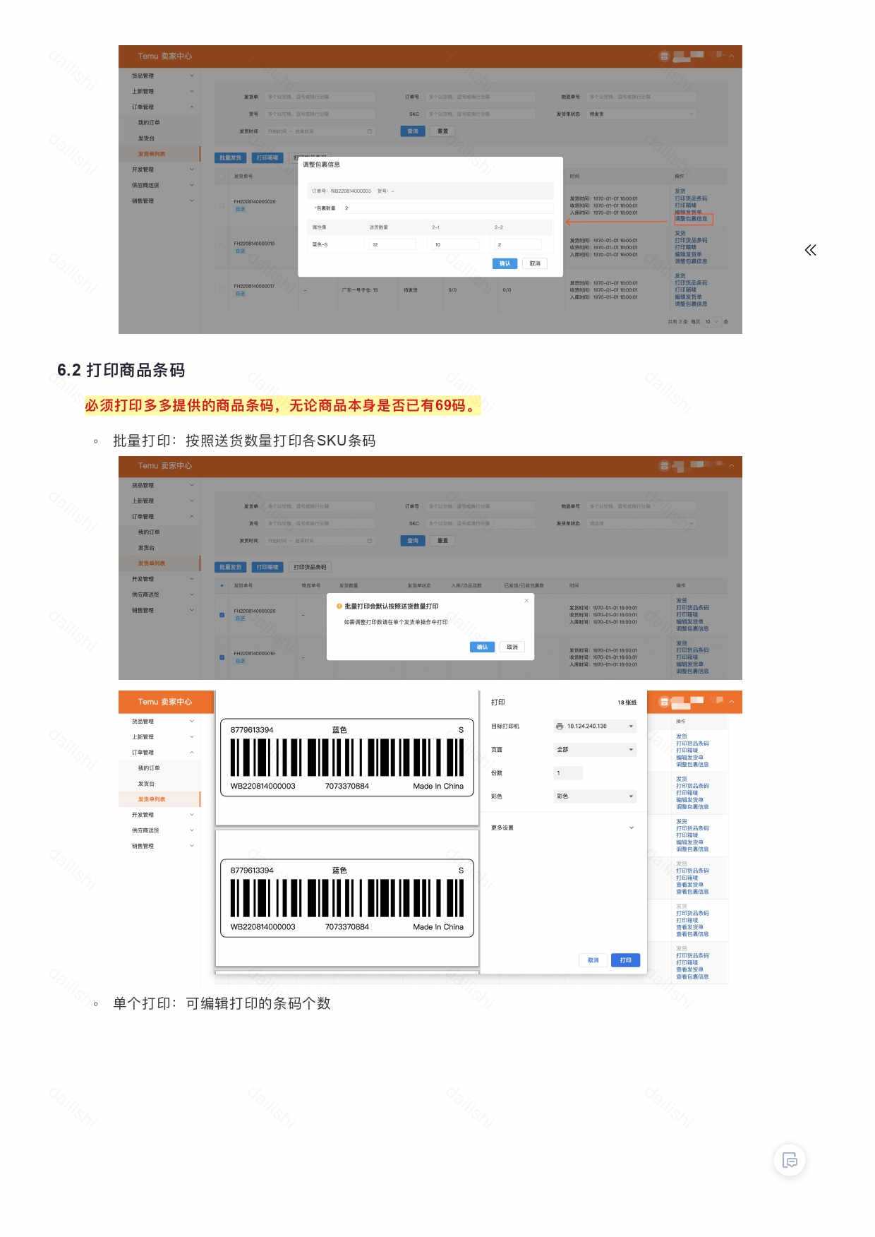Click 查询 button behind 批量打印 prompt

[413, 541]
